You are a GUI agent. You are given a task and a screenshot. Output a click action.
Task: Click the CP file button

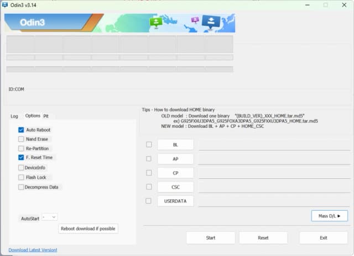click(x=175, y=173)
